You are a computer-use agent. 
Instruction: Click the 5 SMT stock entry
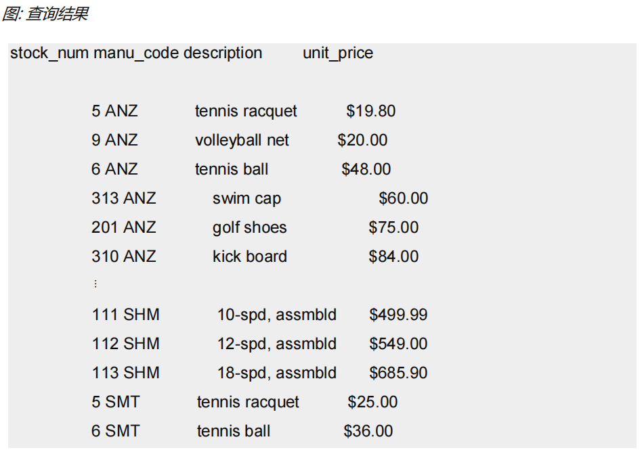pyautogui.click(x=116, y=402)
